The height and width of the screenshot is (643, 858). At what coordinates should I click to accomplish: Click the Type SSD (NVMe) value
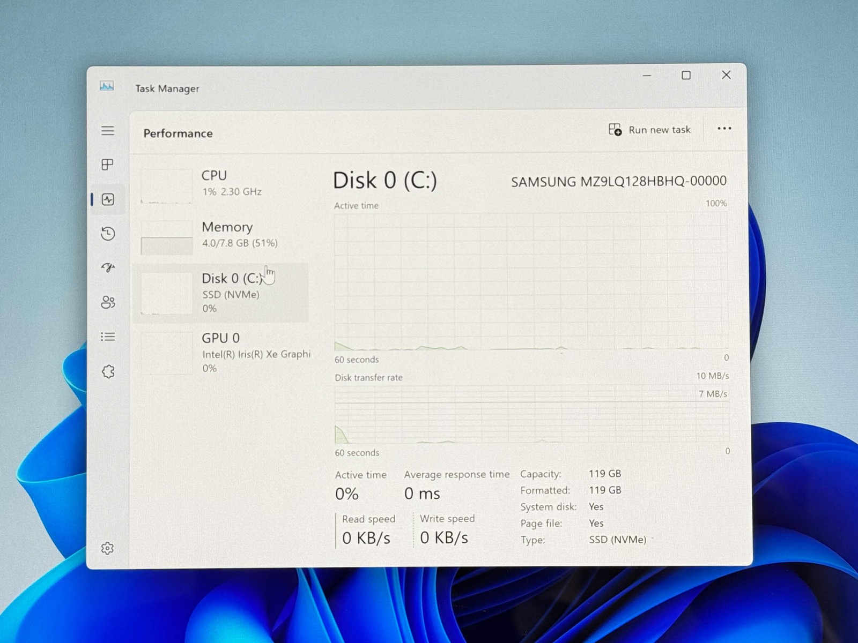click(618, 540)
